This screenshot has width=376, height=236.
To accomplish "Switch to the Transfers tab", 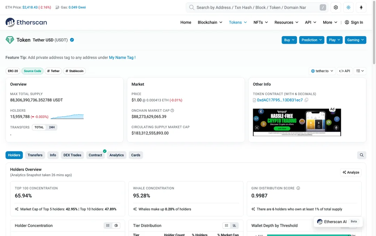I will pos(35,155).
